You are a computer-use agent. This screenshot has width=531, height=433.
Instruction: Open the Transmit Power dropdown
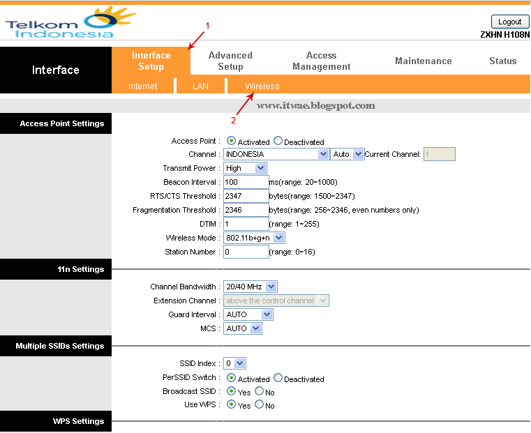pyautogui.click(x=245, y=168)
